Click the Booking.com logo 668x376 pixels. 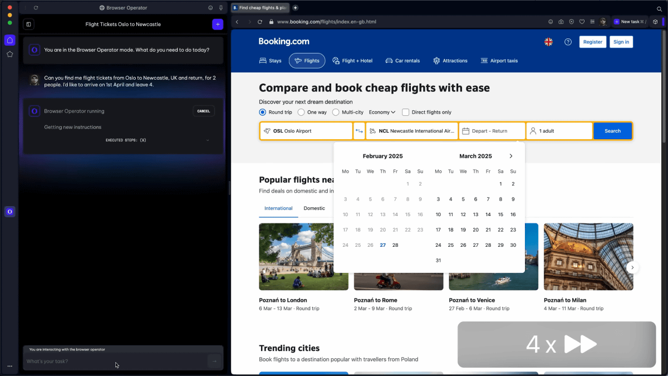[284, 42]
